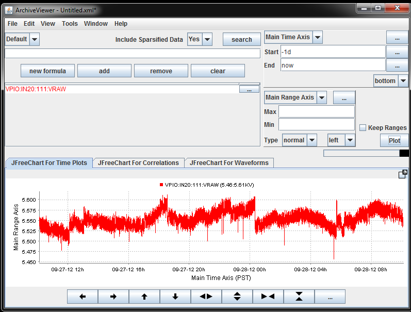The height and width of the screenshot is (312, 411).
Task: Click the horizontal expand arrows button
Action: coord(206,297)
